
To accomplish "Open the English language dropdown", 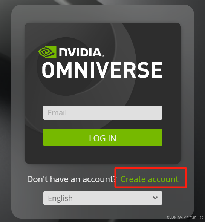I will [x=102, y=198].
